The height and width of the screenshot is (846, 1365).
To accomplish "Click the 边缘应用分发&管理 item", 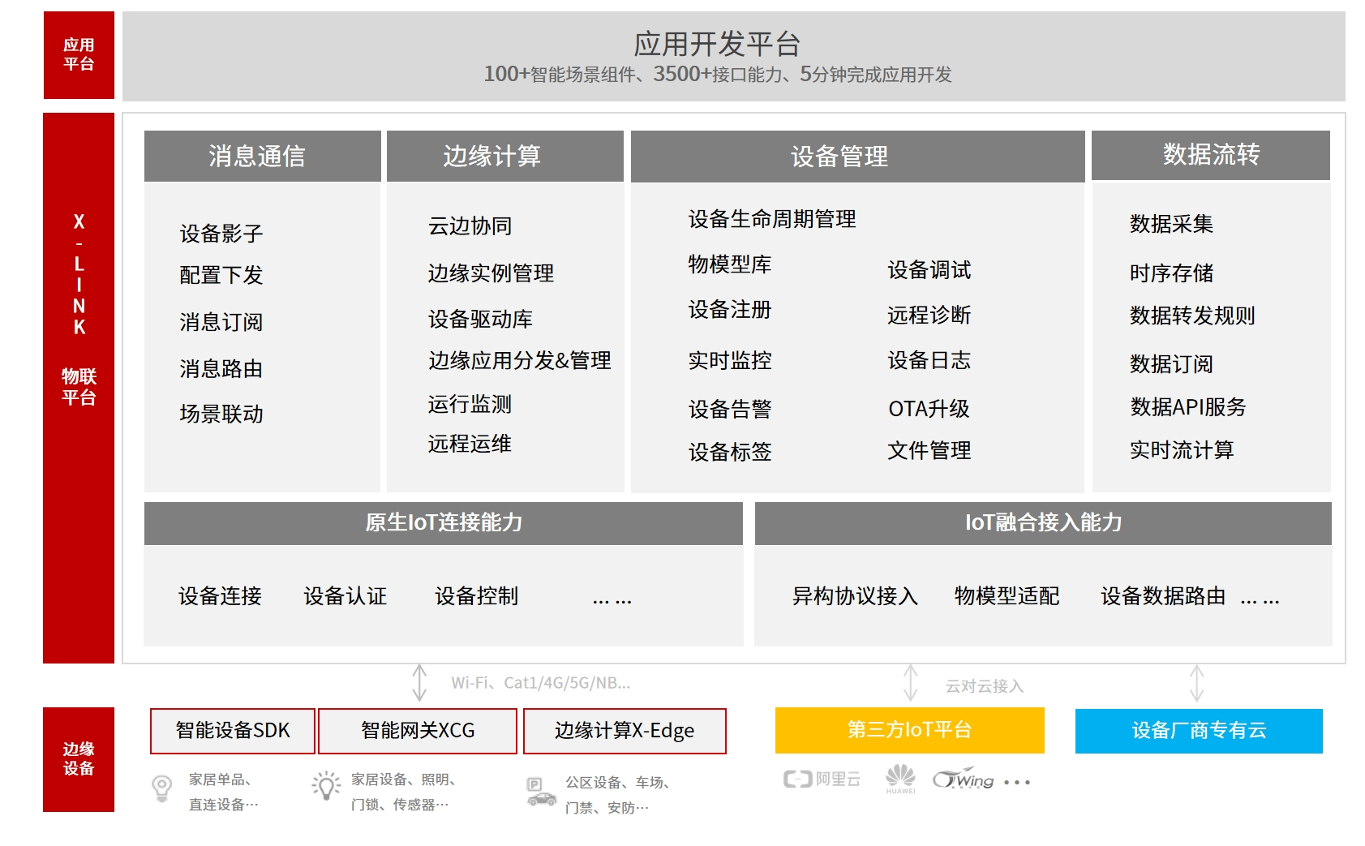I will 520,360.
